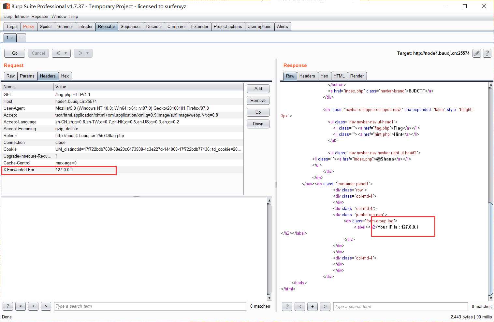494x322 pixels.
Task: Switch to the Target tab
Action: (x=12, y=26)
